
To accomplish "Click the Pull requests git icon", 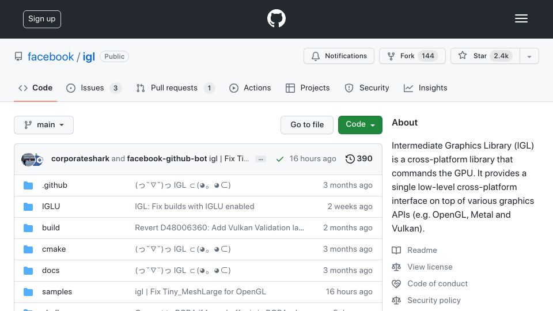I will click(x=141, y=88).
